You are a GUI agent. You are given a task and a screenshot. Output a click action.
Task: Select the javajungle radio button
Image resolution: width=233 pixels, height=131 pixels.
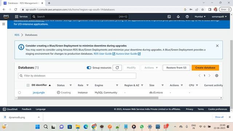(x=19, y=93)
